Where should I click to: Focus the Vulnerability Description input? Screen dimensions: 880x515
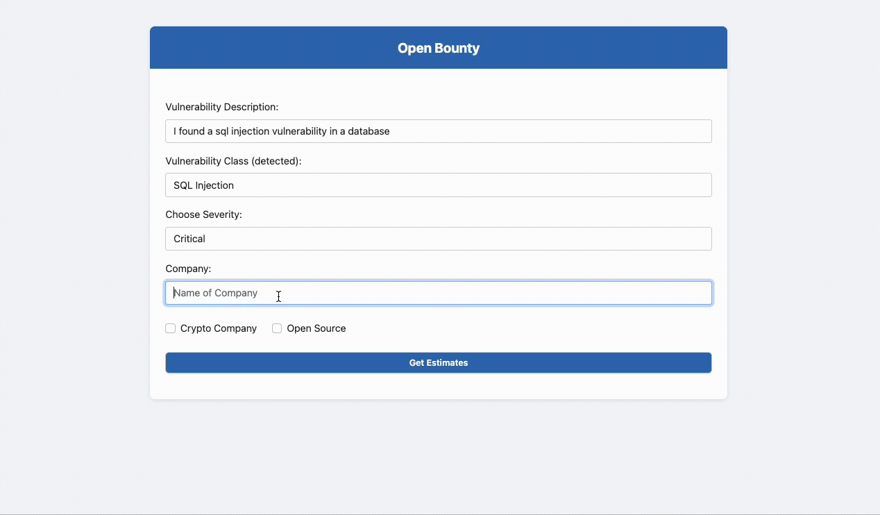coord(438,130)
